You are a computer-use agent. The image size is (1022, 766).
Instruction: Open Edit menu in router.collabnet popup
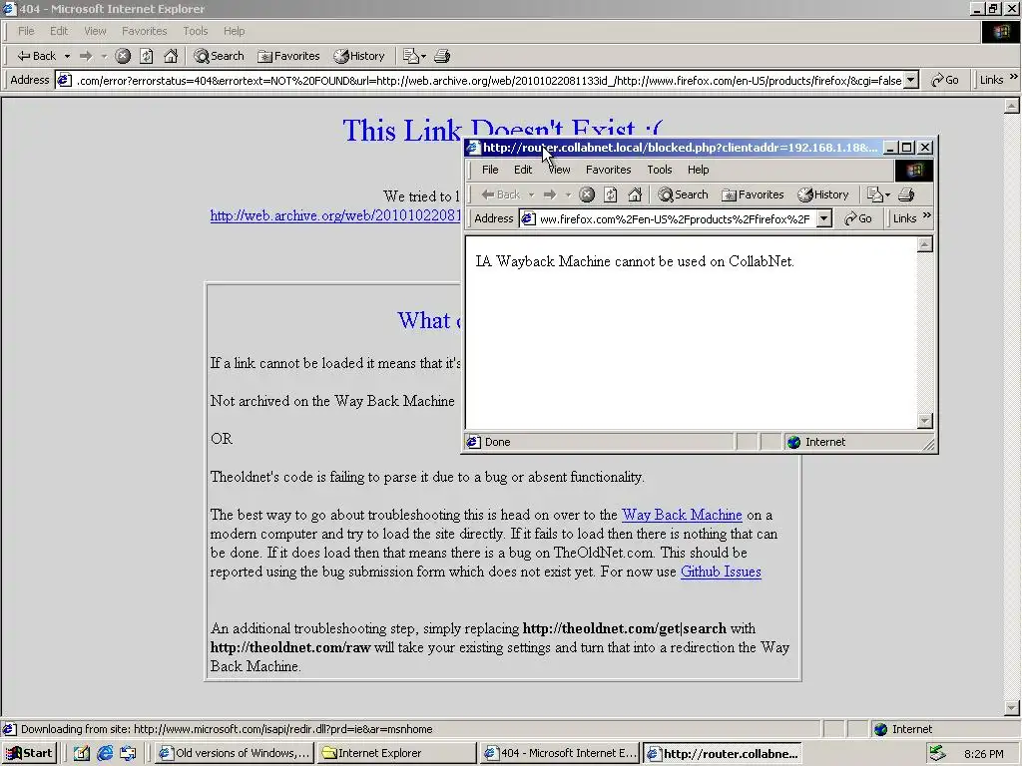click(x=523, y=170)
